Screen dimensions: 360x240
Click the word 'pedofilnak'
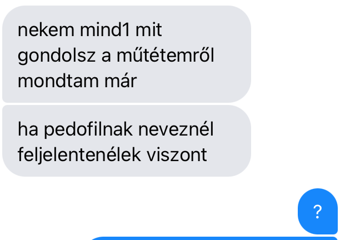(88, 130)
